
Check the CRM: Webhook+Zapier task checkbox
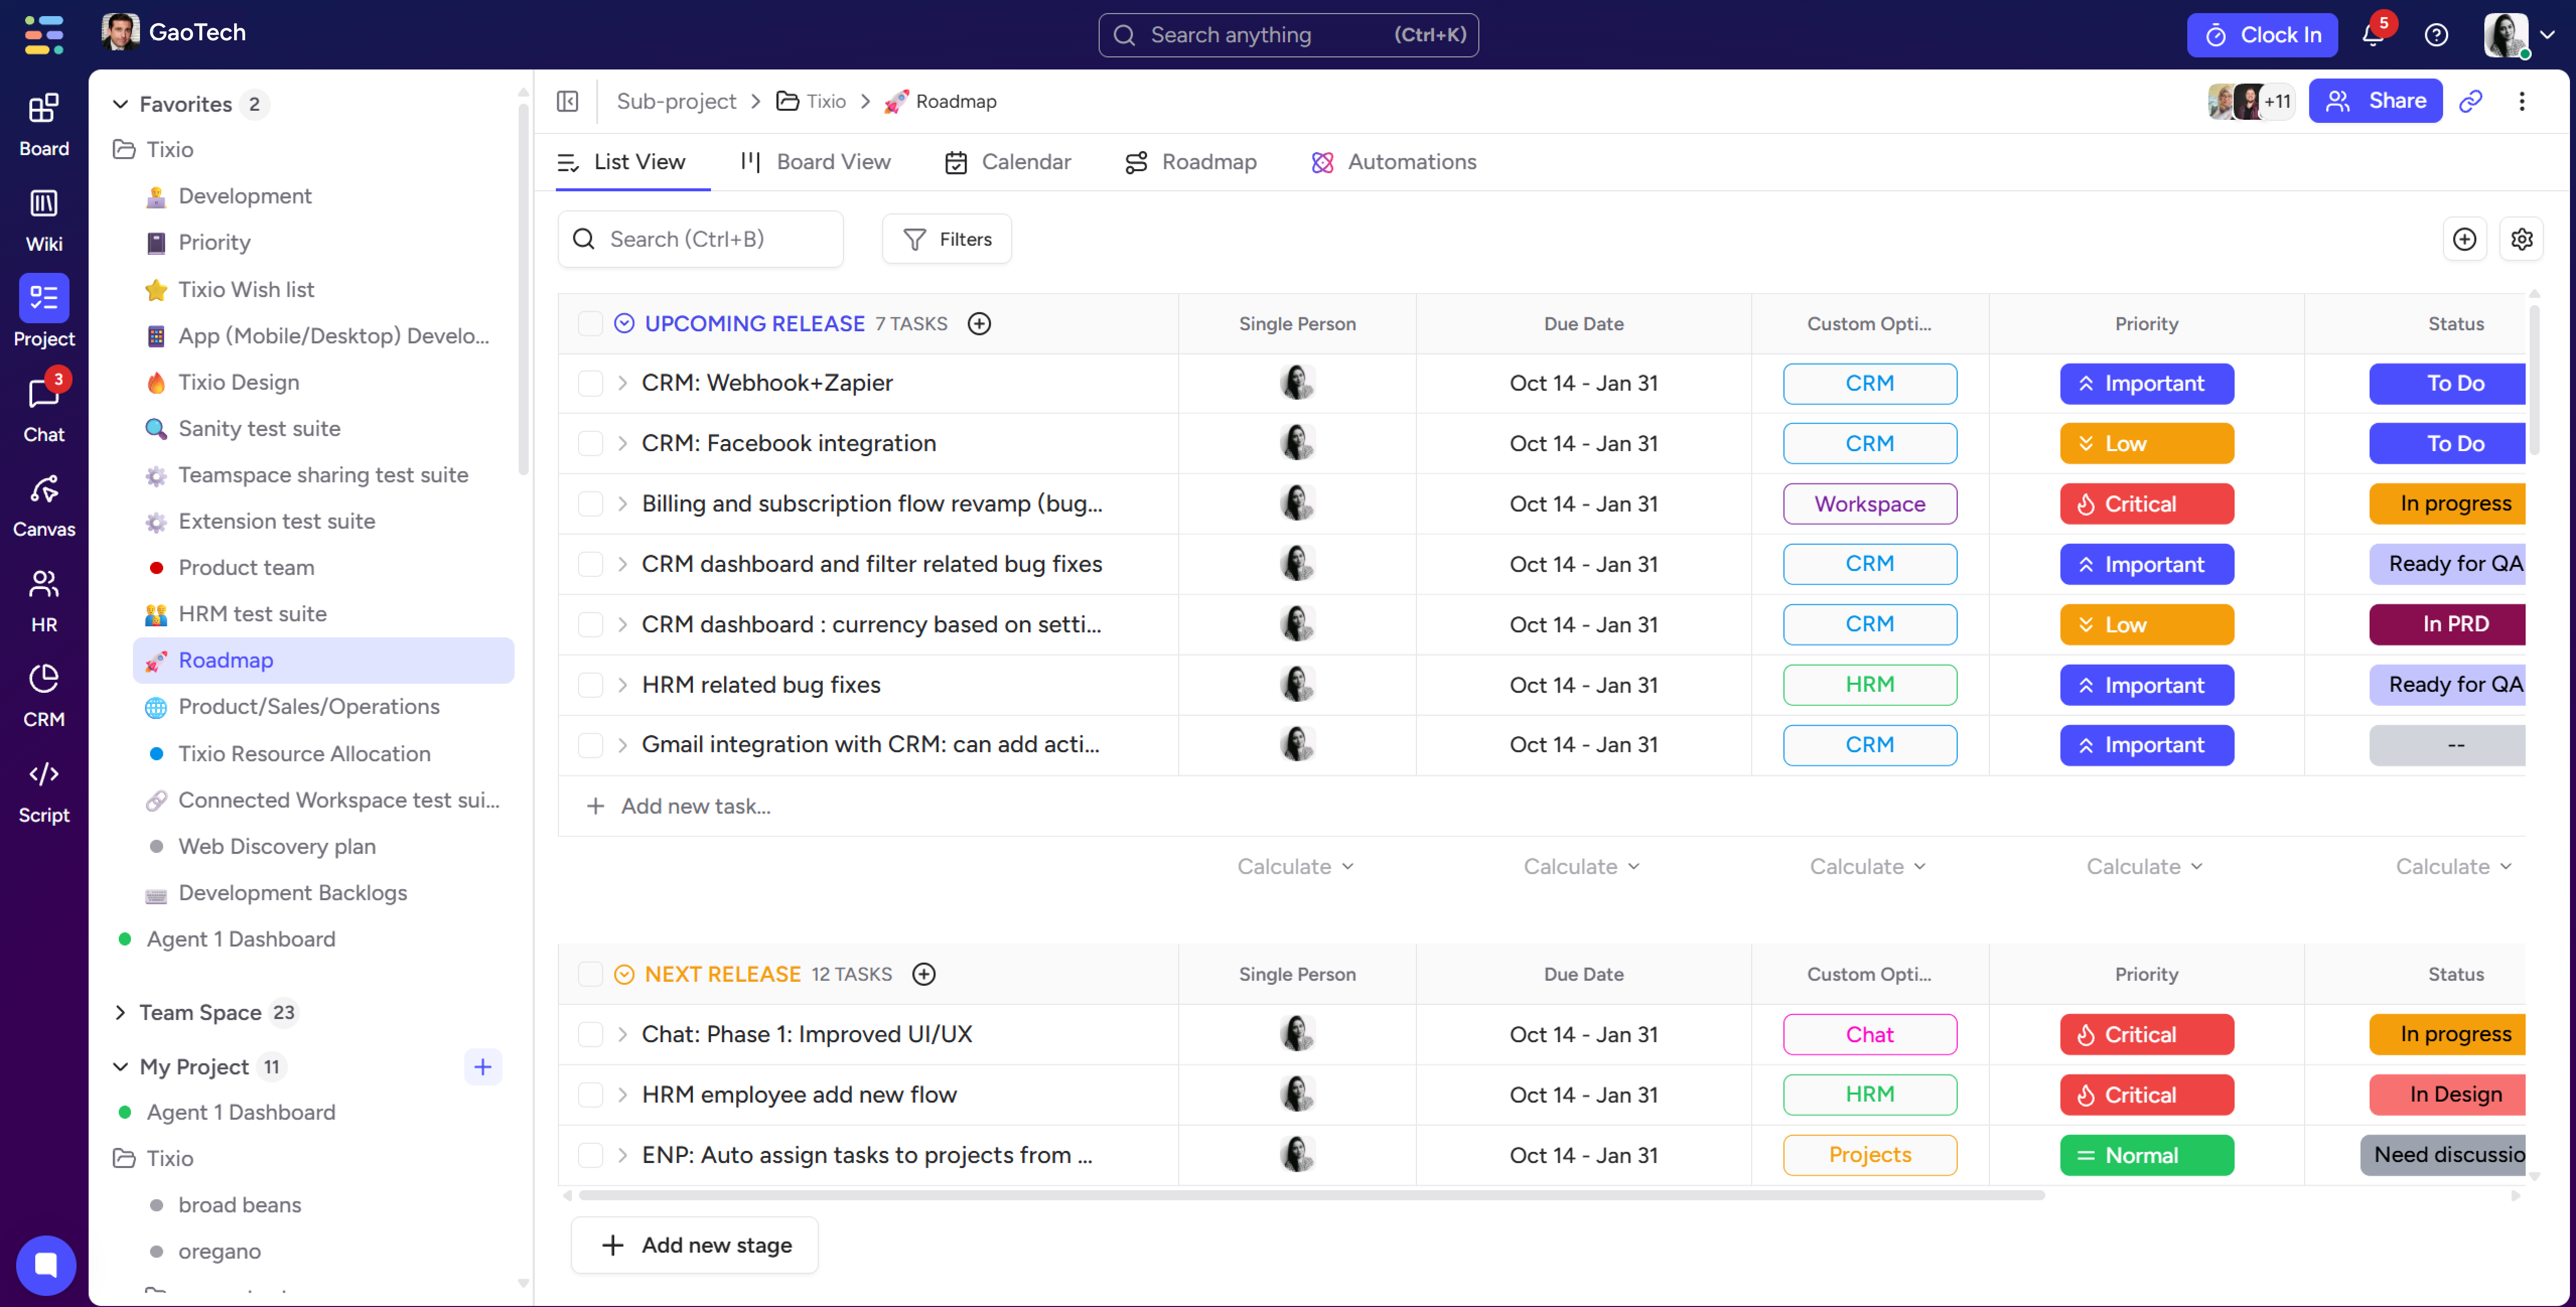pos(590,384)
